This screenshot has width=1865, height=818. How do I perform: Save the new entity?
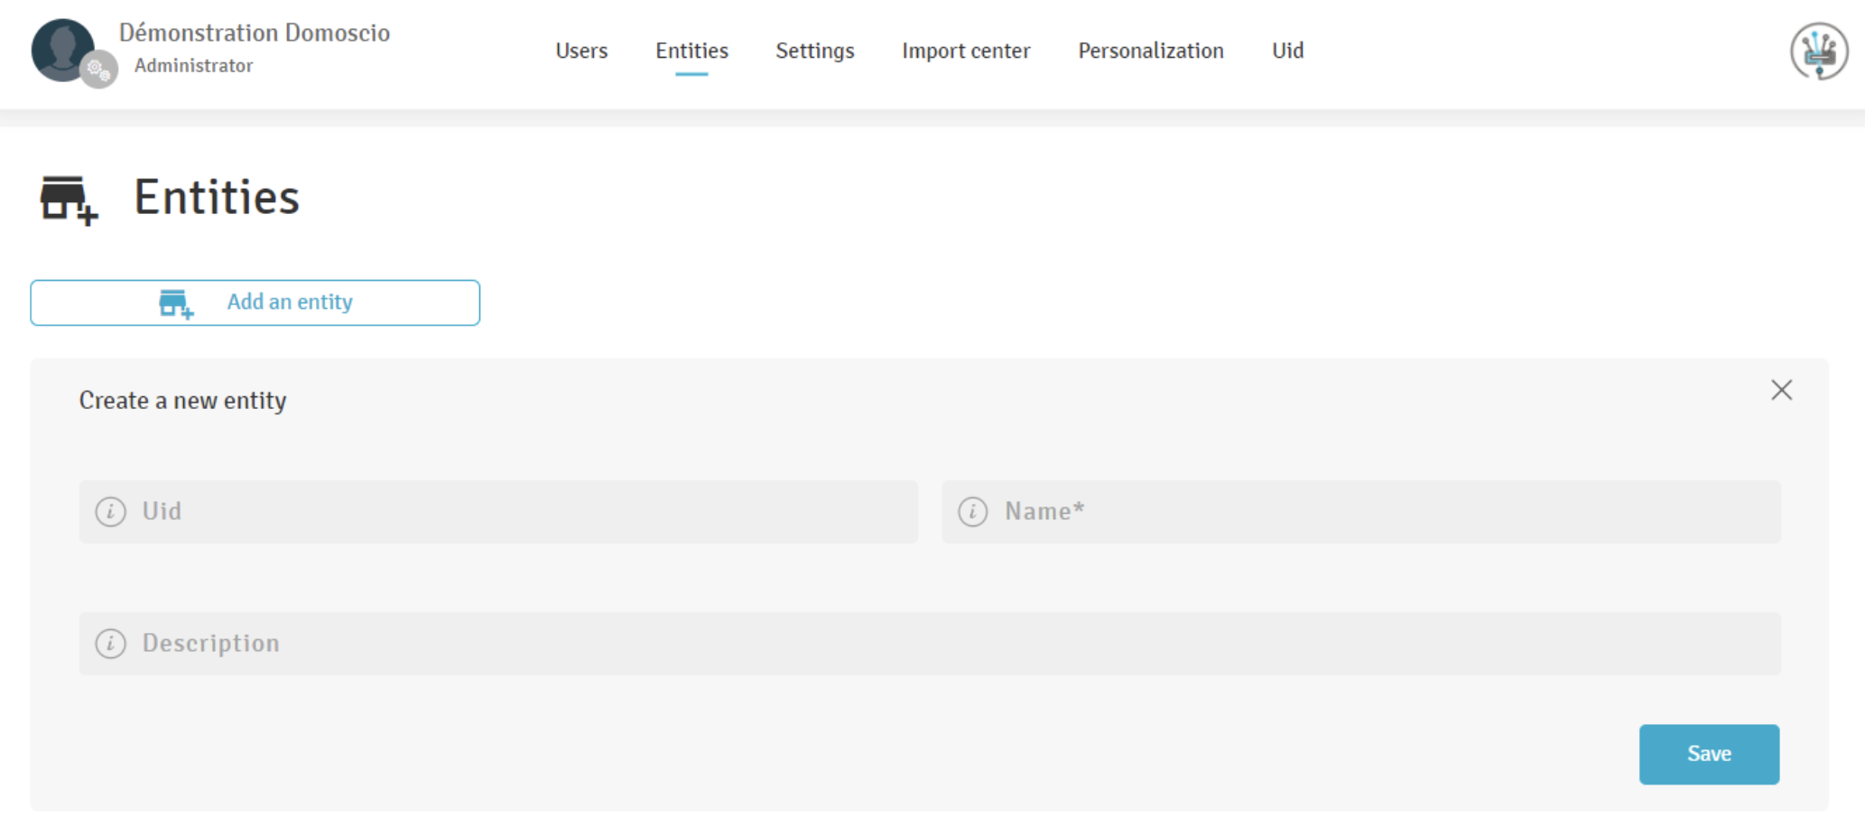pos(1708,754)
